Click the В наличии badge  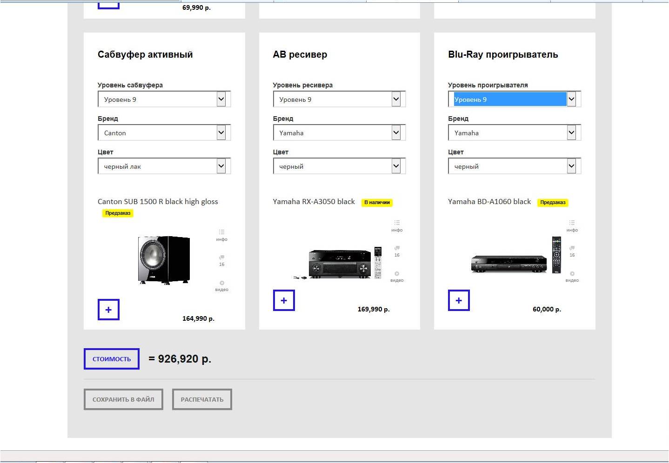coord(377,202)
